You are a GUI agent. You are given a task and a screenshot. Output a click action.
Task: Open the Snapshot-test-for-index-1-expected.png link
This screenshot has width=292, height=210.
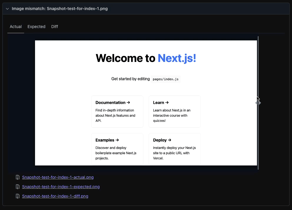coord(61,187)
